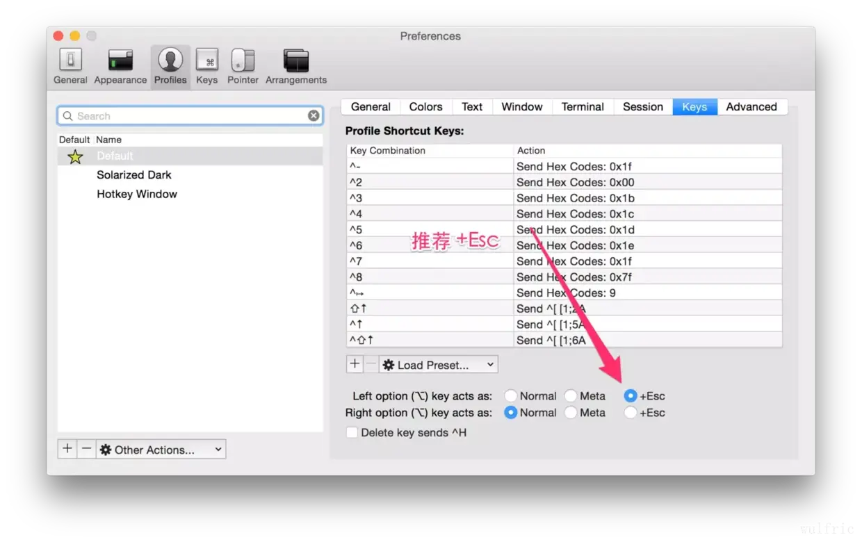
Task: Switch to the Session tab
Action: 643,107
